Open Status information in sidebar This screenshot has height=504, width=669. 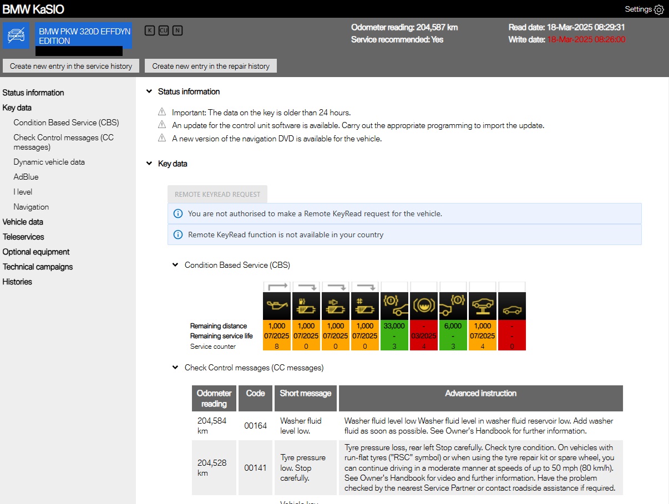33,93
